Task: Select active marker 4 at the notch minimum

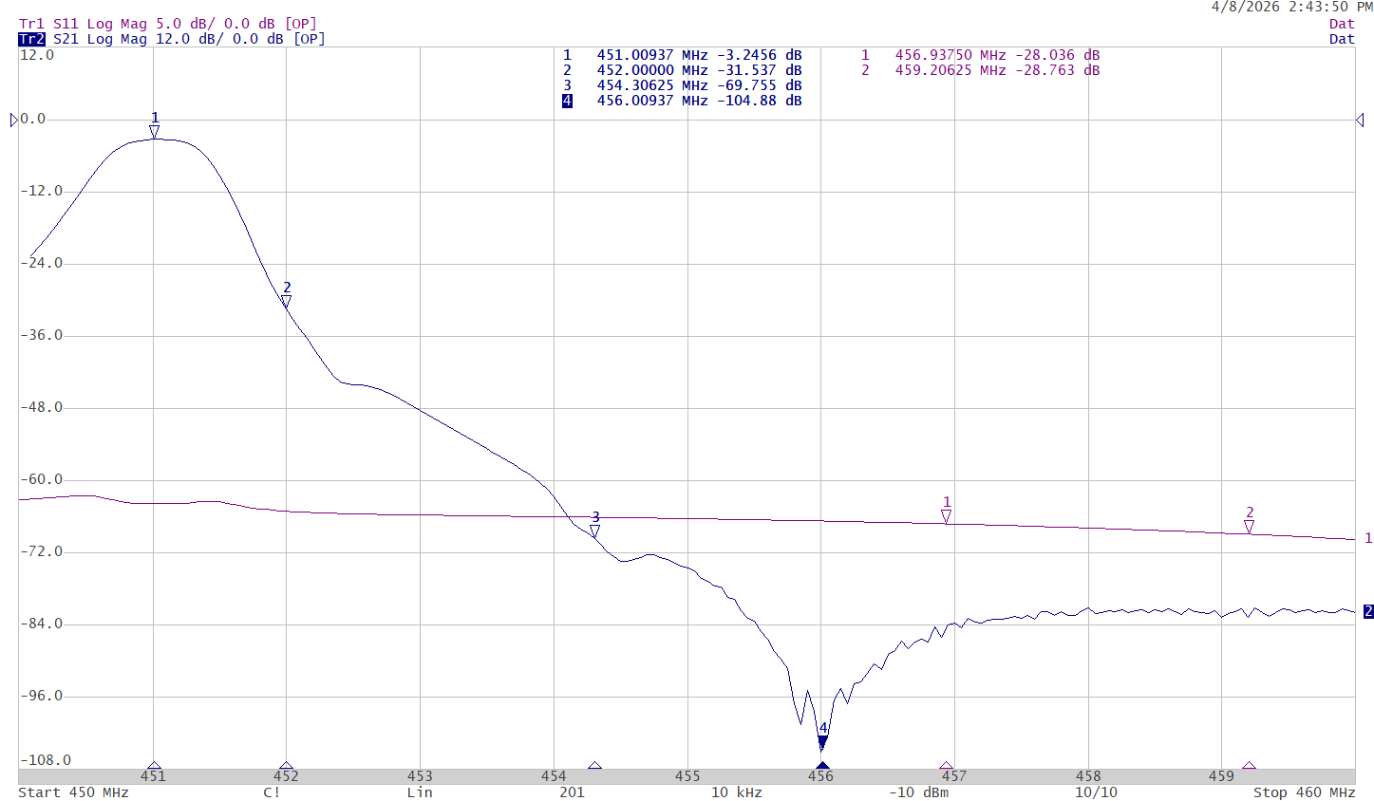Action: pos(822,742)
